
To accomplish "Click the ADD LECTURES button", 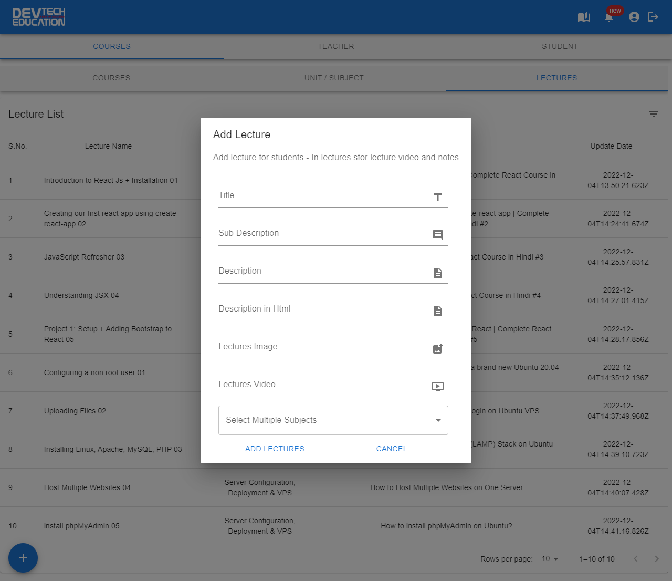I will pyautogui.click(x=275, y=449).
